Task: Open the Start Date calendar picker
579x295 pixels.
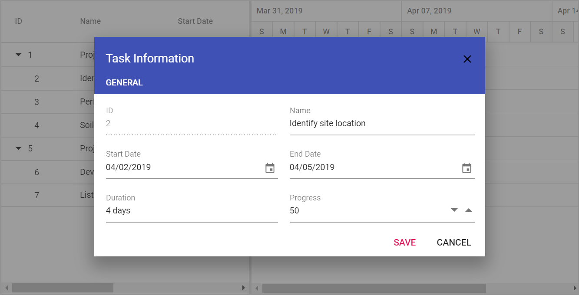Action: (x=270, y=168)
